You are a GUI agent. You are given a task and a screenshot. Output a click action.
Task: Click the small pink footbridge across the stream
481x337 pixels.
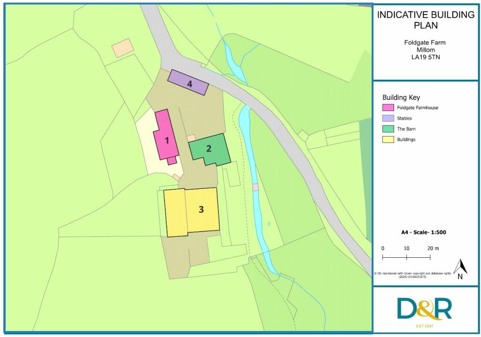(x=256, y=187)
